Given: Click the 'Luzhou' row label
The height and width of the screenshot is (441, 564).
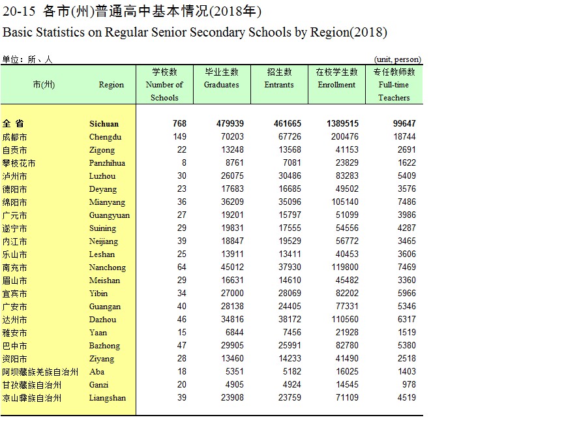Looking at the screenshot, I should 102,176.
